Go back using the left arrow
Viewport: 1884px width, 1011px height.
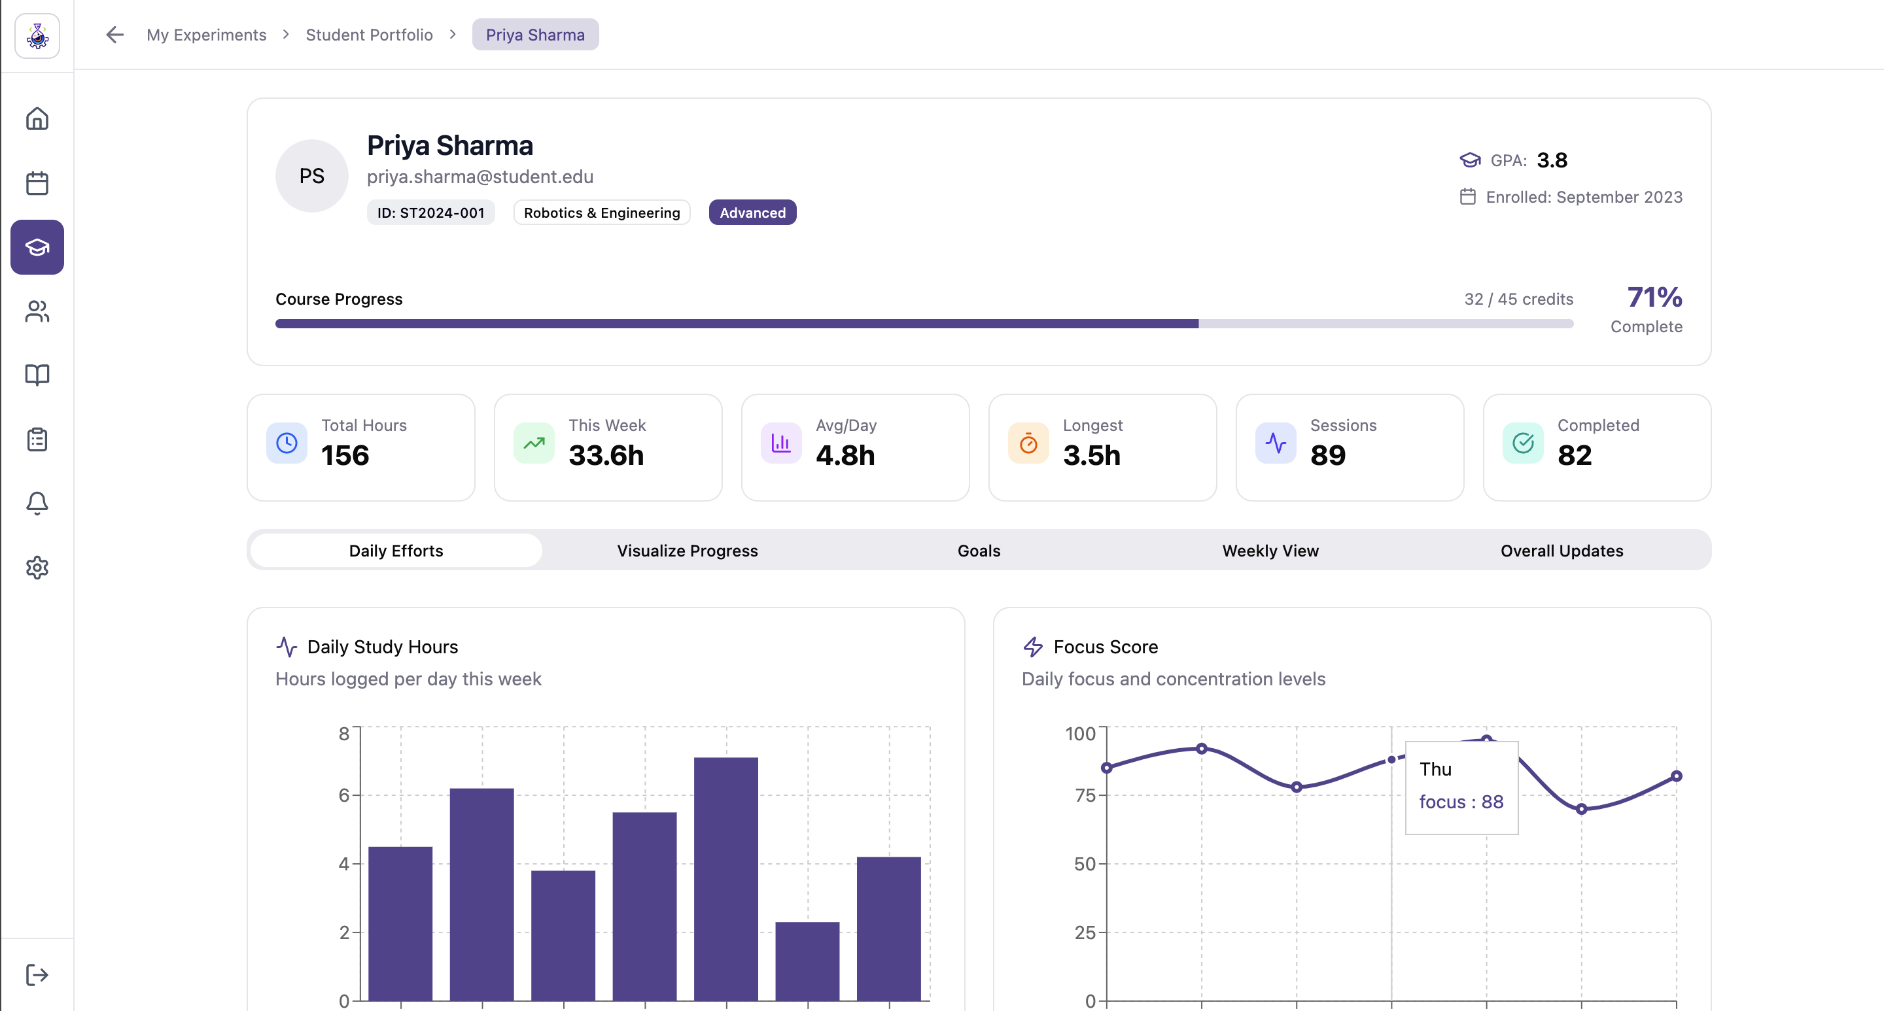(115, 35)
